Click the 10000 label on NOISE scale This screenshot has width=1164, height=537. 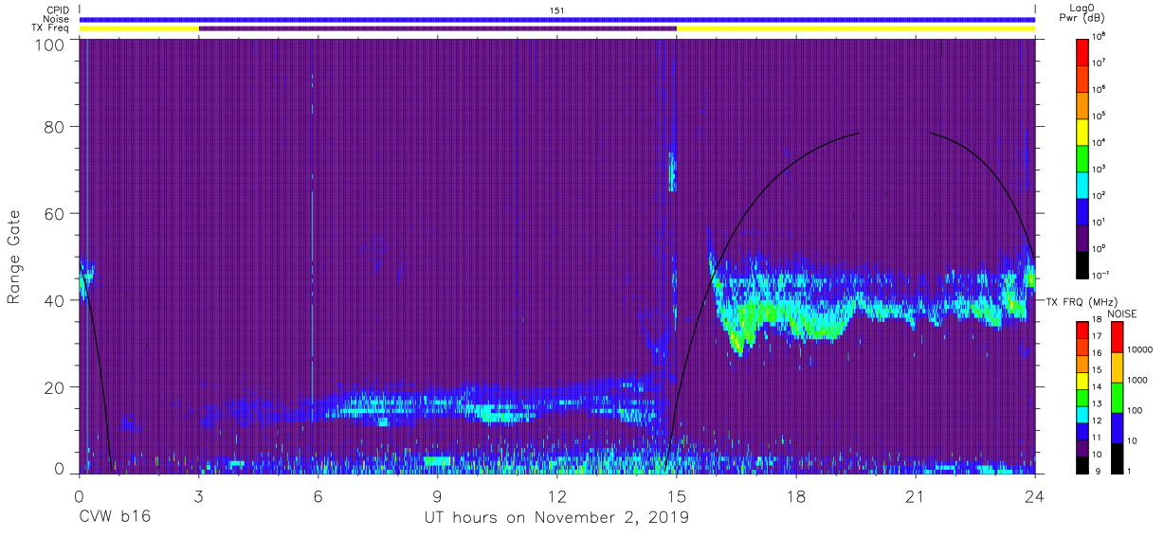(1142, 349)
